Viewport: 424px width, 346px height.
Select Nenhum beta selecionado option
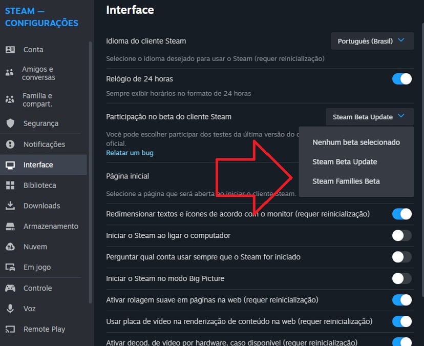(x=356, y=142)
